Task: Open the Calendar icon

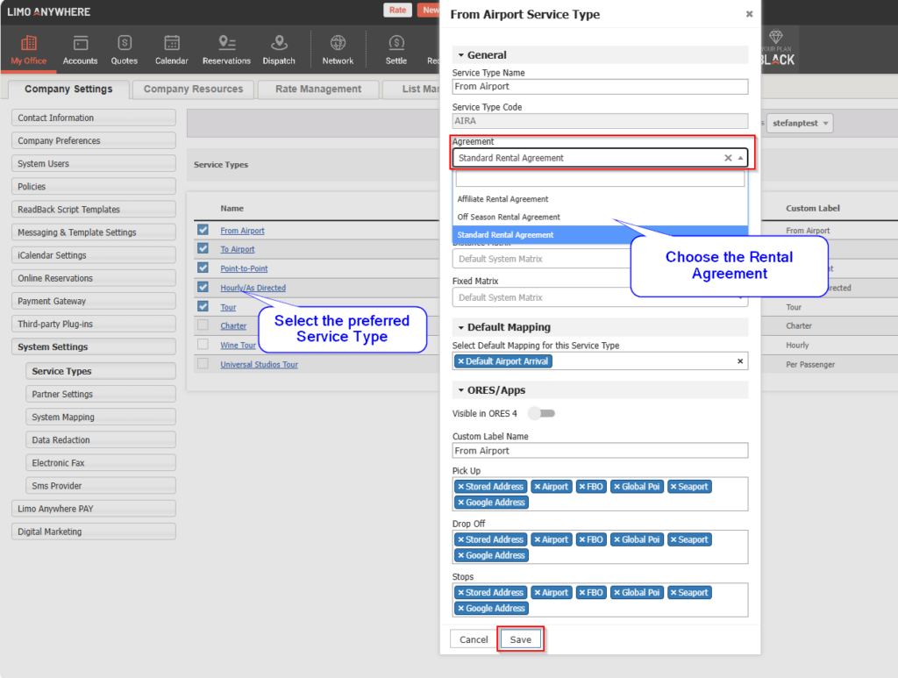Action: tap(172, 44)
